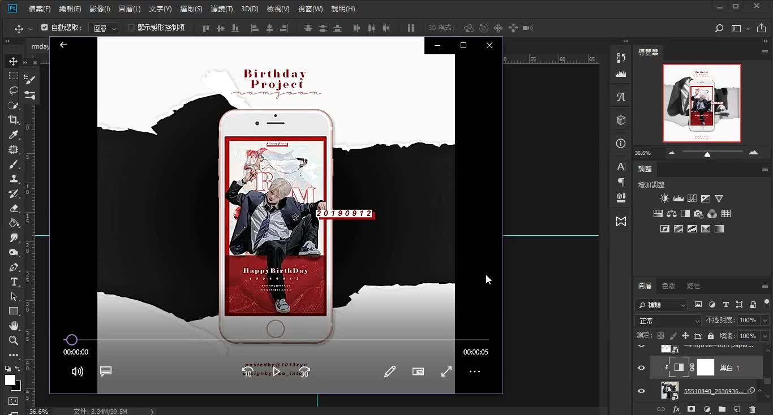Toggle lock transparent pixels
This screenshot has height=415, width=773.
(x=660, y=336)
